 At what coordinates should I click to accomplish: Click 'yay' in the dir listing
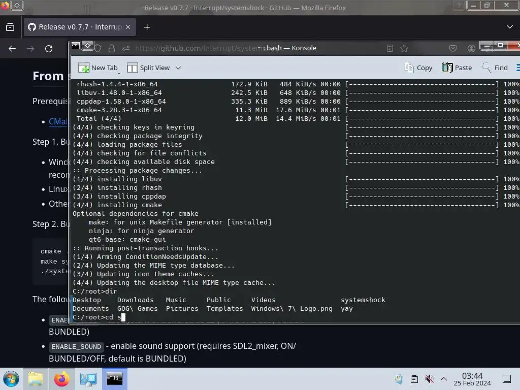tap(346, 309)
